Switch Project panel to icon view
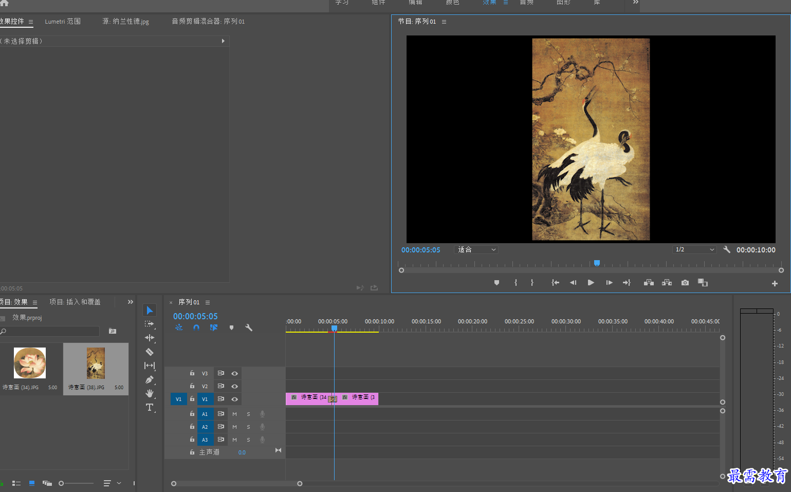This screenshot has height=492, width=791. click(x=32, y=483)
